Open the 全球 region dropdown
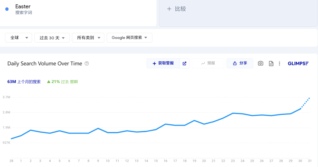 (x=19, y=38)
